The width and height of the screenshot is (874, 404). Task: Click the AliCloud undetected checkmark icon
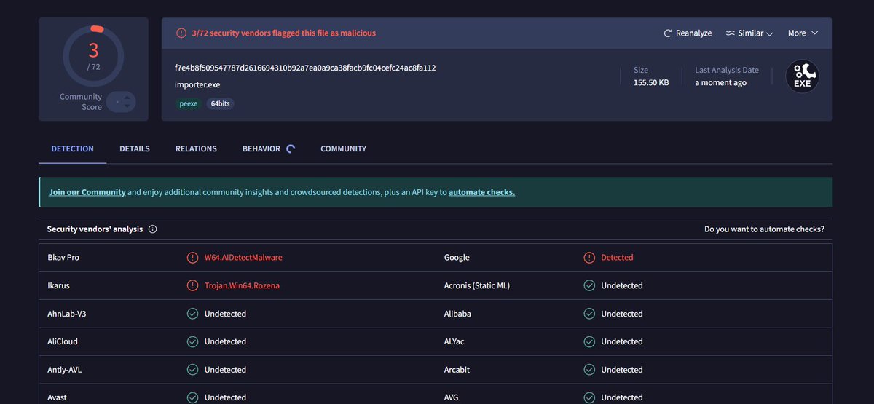click(x=192, y=341)
